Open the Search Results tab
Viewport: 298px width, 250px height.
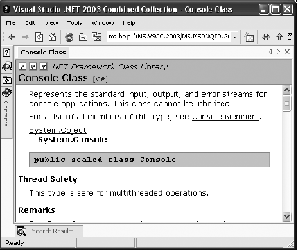[x=49, y=231]
